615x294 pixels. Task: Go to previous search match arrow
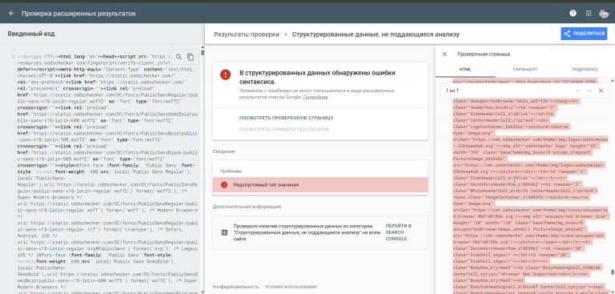pyautogui.click(x=577, y=91)
